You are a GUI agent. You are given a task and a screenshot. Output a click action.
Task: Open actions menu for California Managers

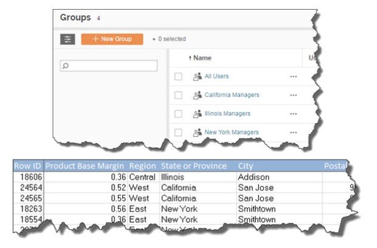point(293,95)
